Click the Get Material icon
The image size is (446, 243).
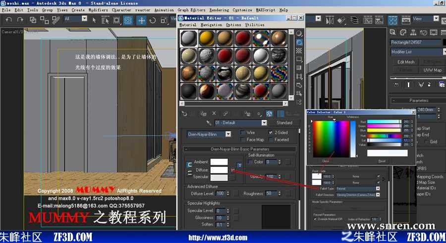coord(184,114)
